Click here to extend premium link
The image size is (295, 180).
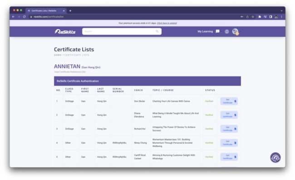tap(167, 23)
